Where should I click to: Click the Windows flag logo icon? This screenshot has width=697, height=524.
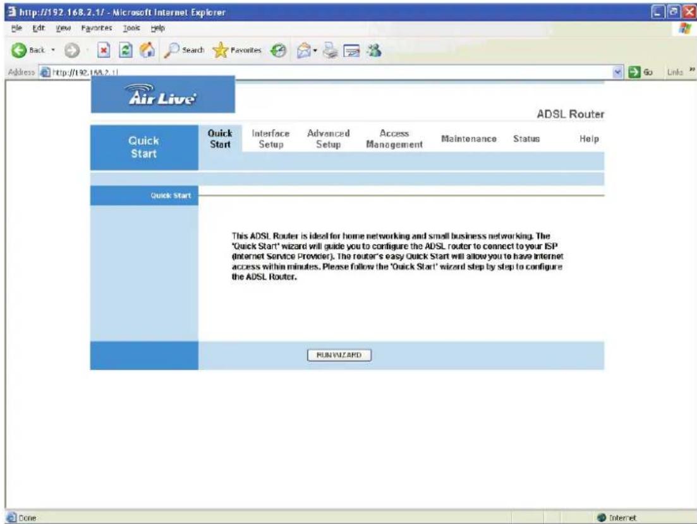686,28
